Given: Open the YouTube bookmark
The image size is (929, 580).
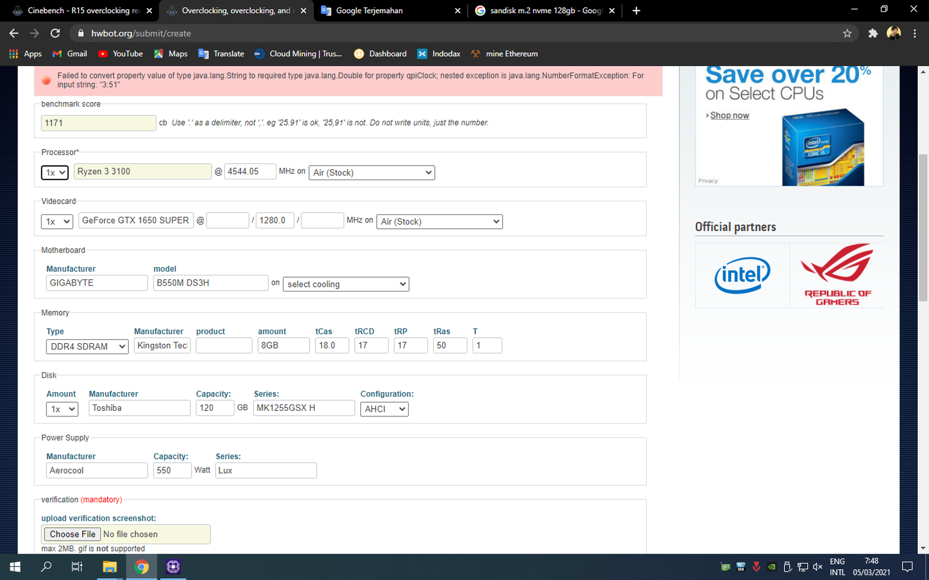Looking at the screenshot, I should 120,54.
